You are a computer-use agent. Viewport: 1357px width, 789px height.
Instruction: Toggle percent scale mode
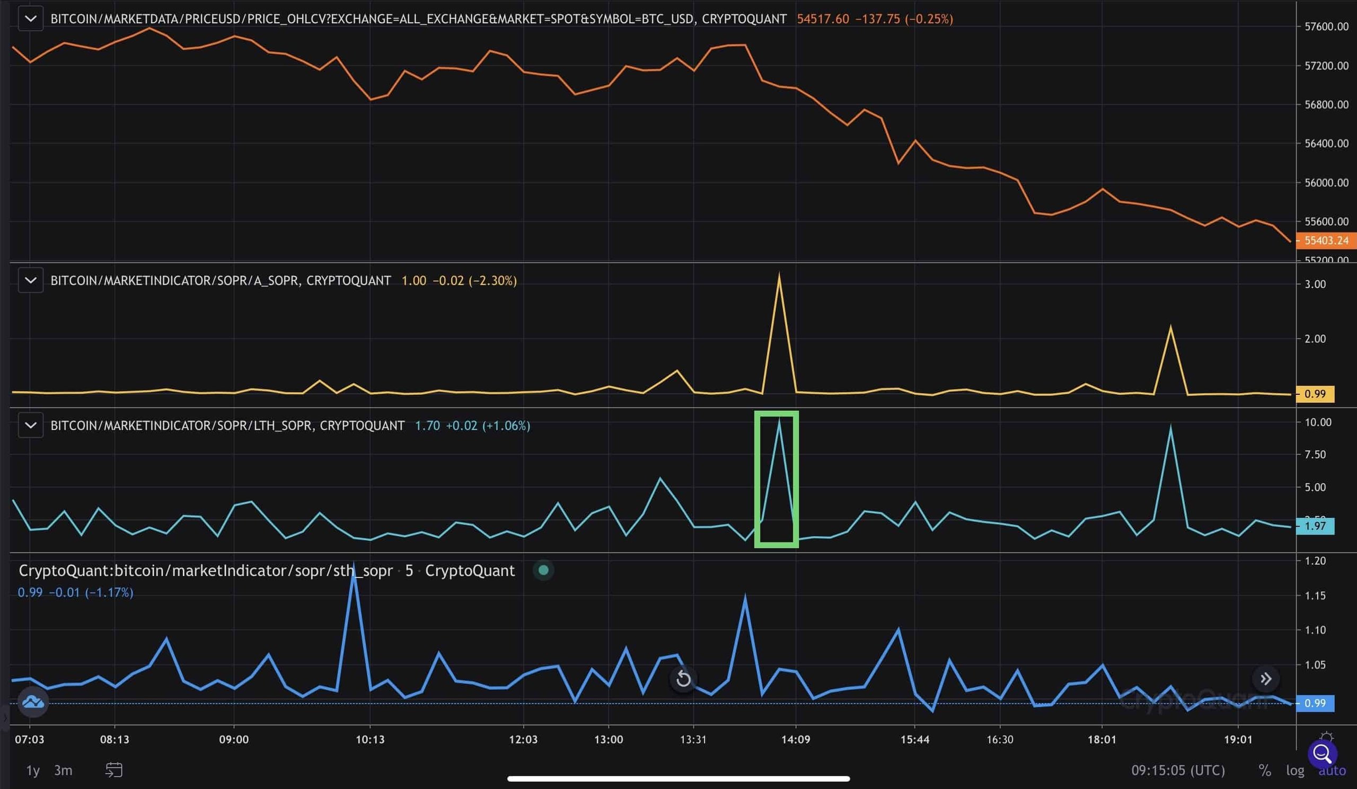coord(1265,770)
